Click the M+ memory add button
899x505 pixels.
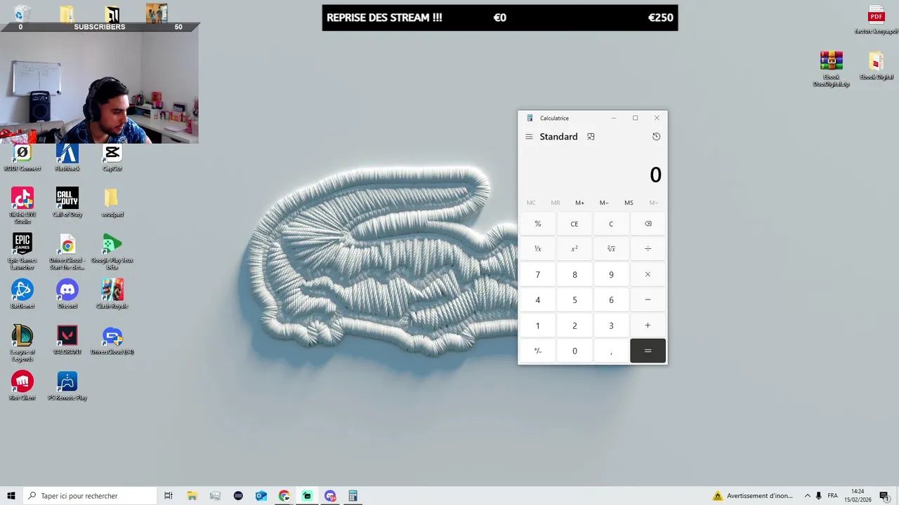pyautogui.click(x=579, y=203)
